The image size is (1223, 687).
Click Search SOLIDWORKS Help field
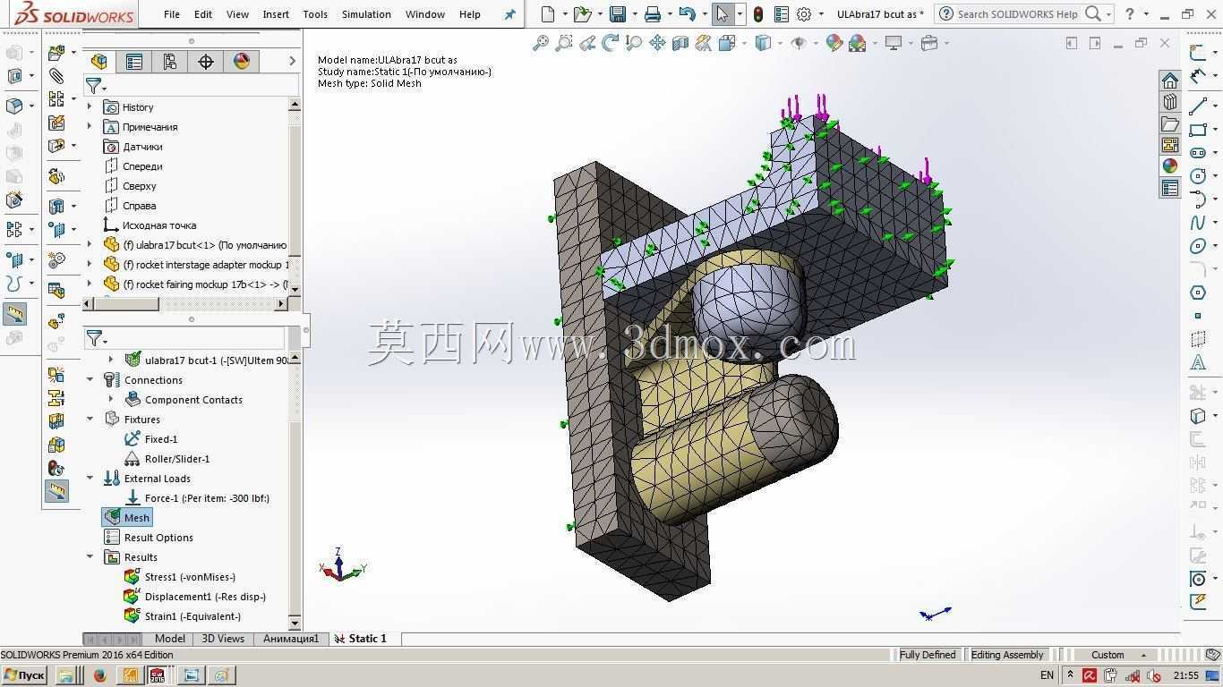1017,14
